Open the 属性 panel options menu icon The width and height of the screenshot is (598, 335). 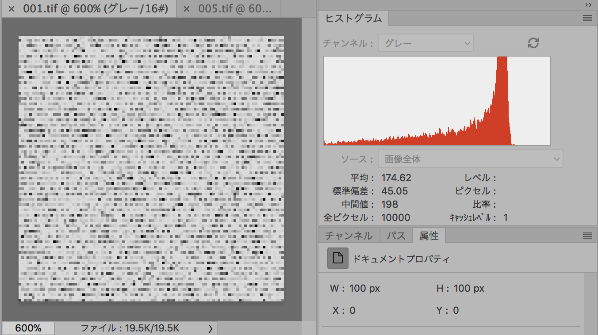coord(587,236)
